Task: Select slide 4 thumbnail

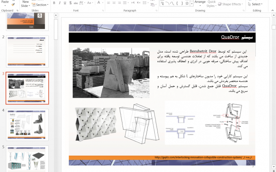Action: 27,125
